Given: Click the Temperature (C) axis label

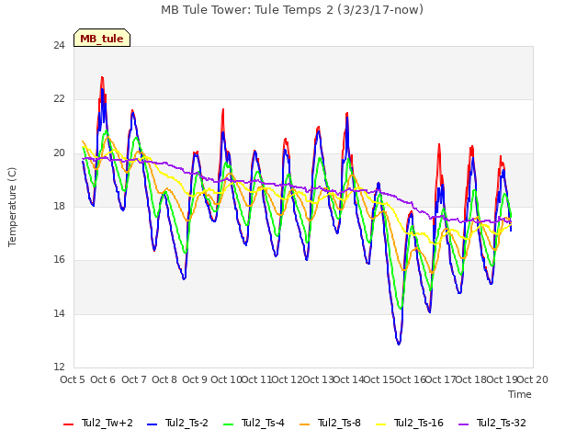Looking at the screenshot, I should tap(12, 207).
